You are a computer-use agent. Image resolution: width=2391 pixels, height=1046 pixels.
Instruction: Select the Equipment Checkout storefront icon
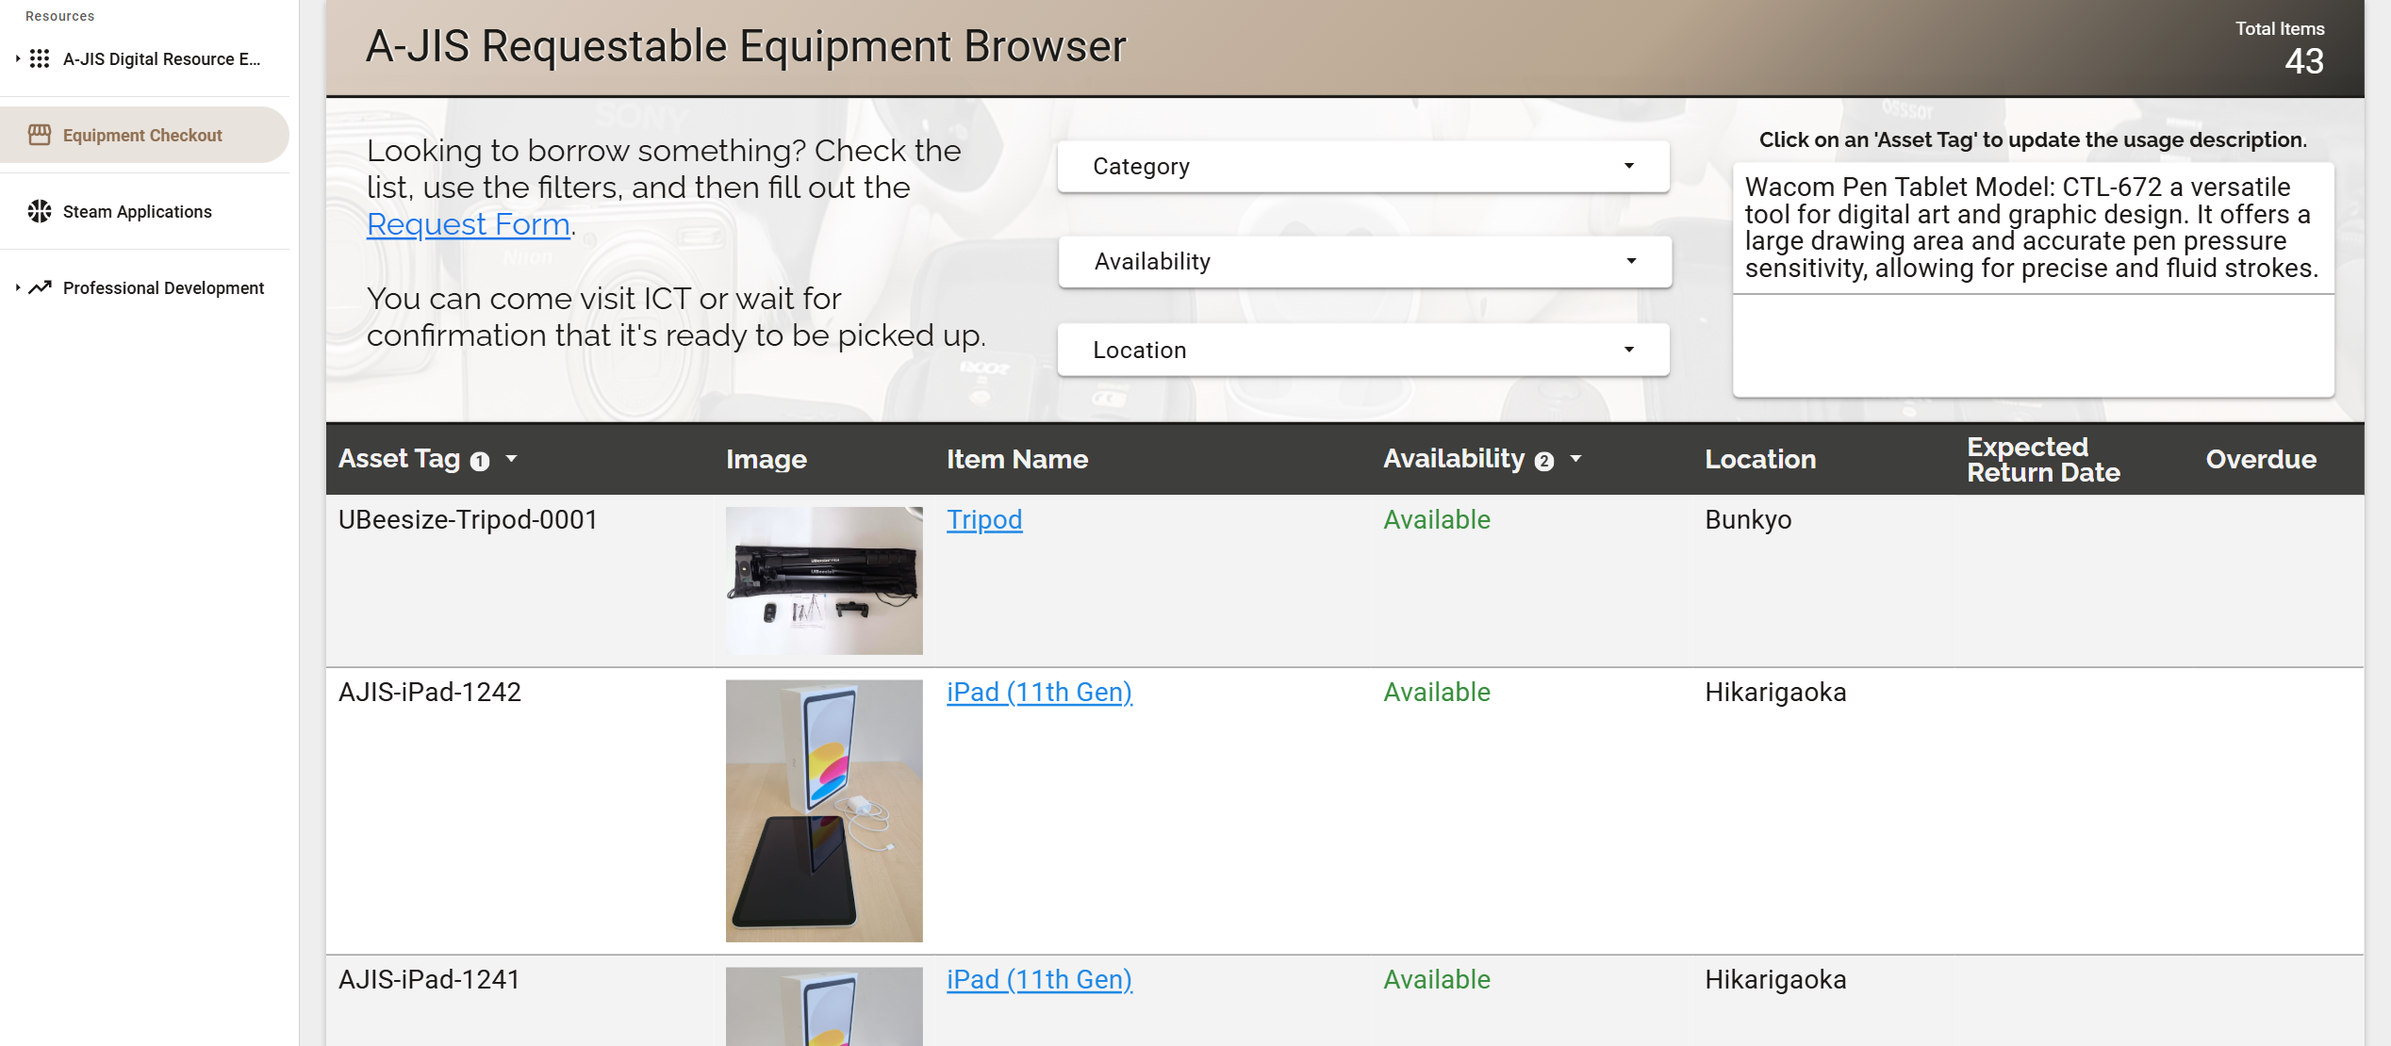tap(39, 134)
